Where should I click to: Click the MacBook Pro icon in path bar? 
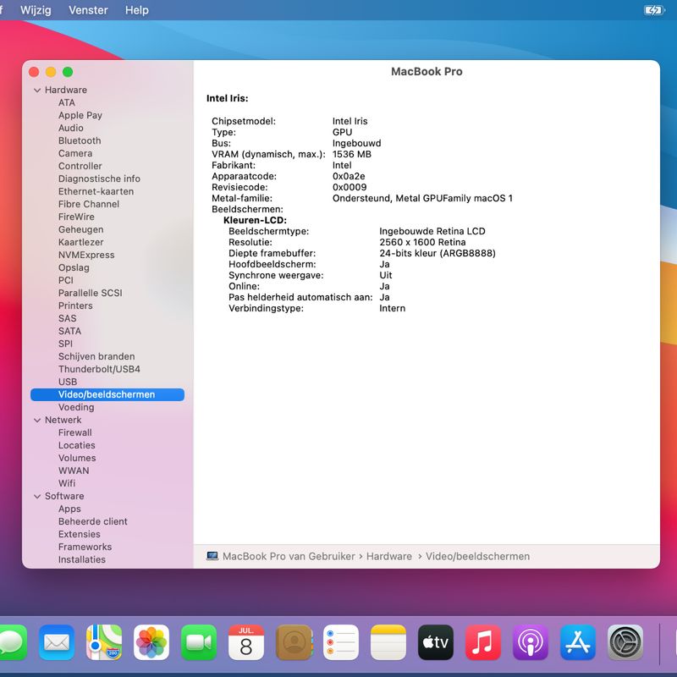click(x=212, y=556)
